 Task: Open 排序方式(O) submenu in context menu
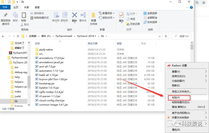[x=179, y=76]
